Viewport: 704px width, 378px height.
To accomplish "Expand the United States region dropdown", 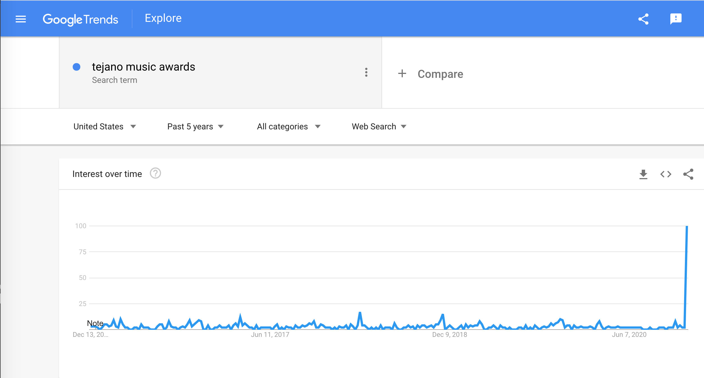I will pos(105,127).
